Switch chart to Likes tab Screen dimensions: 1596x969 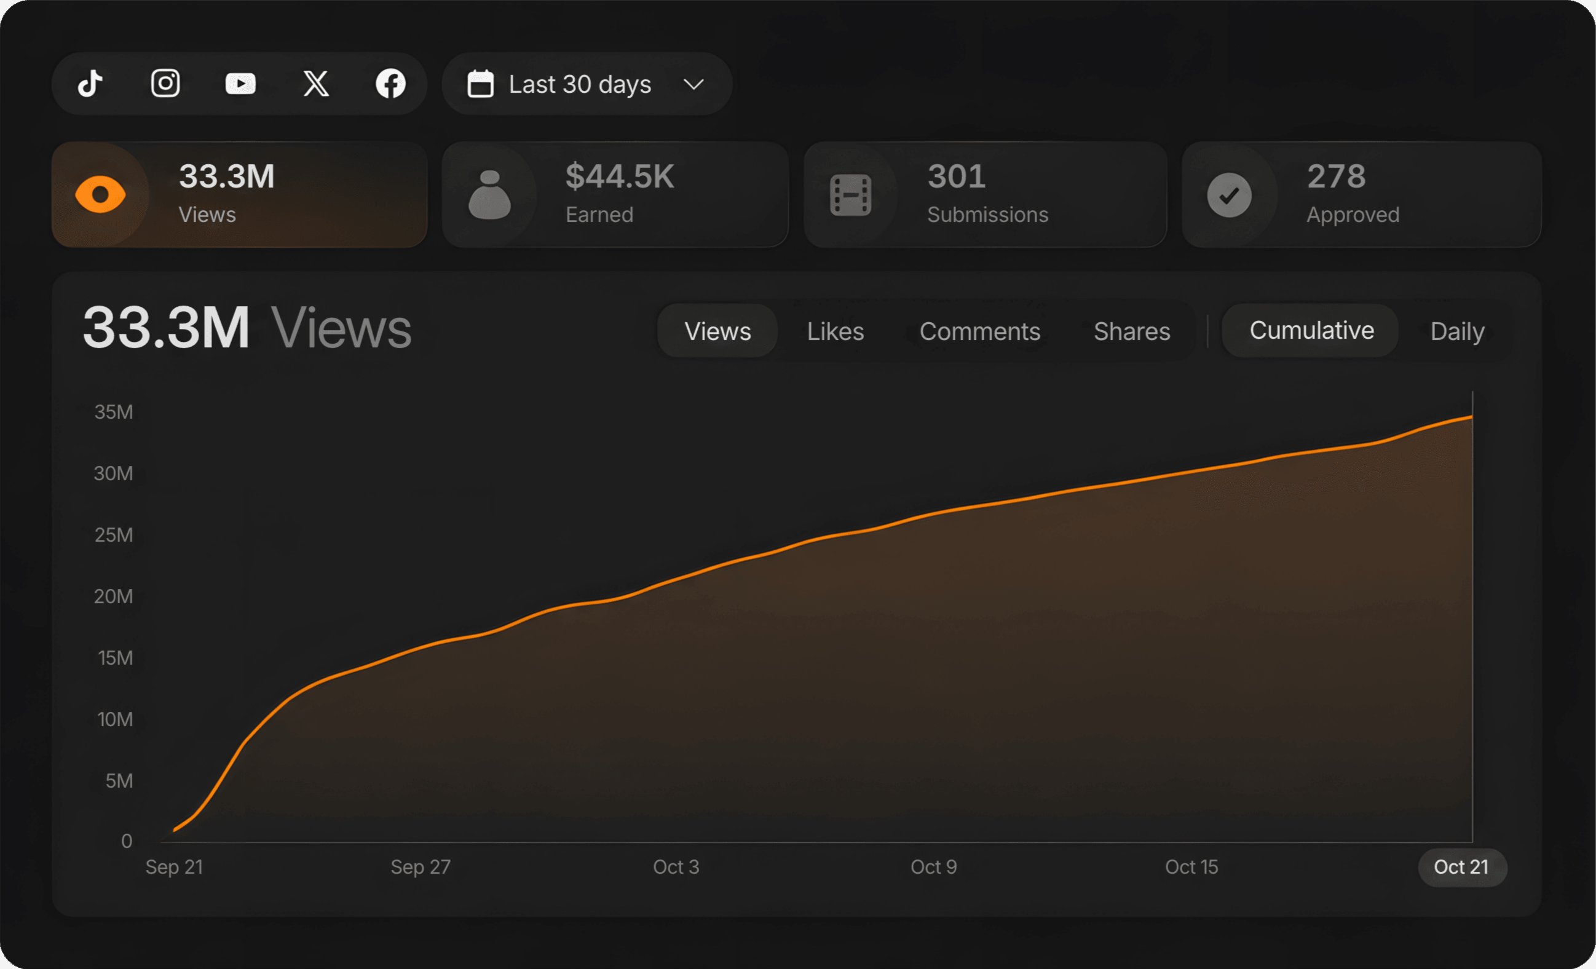coord(836,331)
